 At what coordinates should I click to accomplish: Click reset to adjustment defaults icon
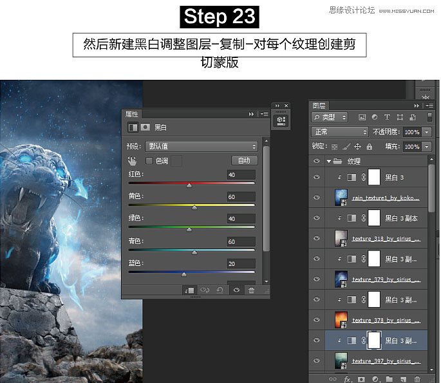(221, 290)
